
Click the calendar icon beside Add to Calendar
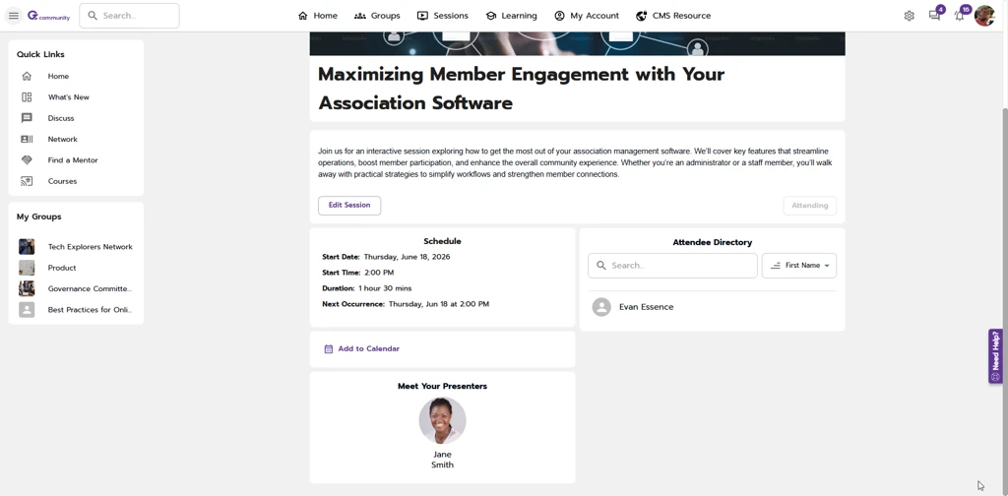[x=329, y=349]
